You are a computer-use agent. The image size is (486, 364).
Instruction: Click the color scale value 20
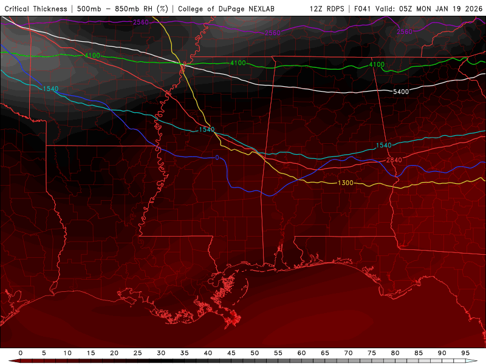114,353
